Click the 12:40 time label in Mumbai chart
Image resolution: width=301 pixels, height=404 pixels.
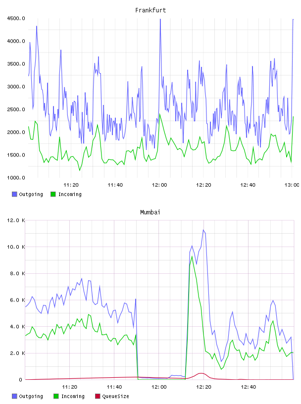[x=249, y=387]
